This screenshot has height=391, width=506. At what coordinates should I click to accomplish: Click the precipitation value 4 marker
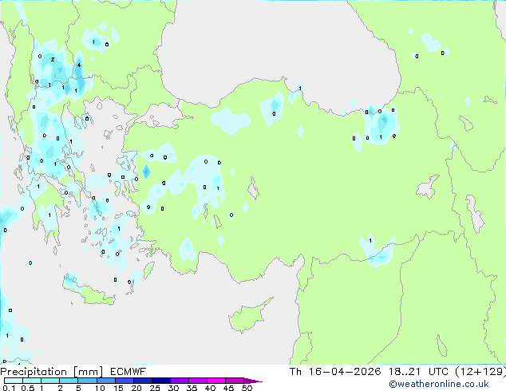[78, 65]
